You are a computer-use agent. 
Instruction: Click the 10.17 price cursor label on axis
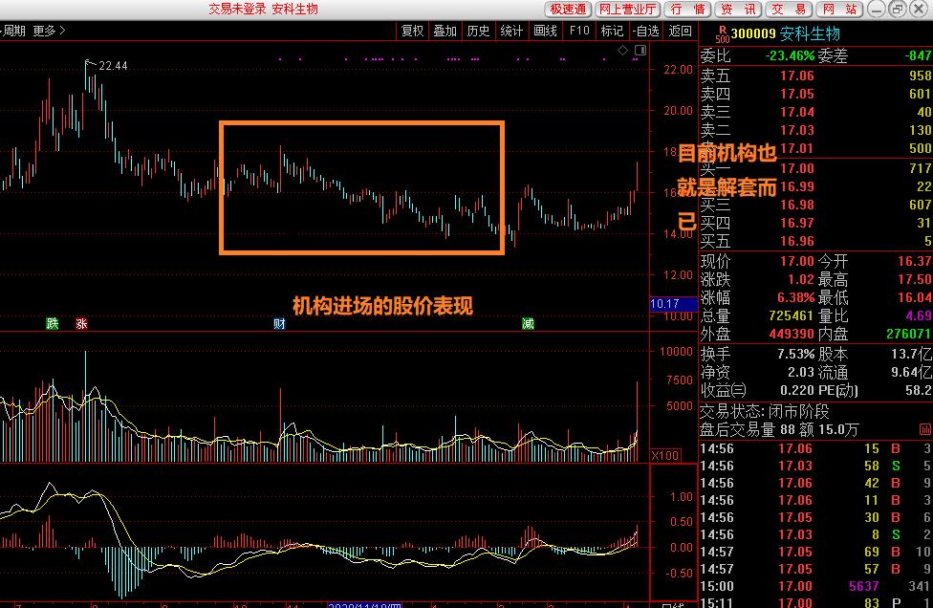[x=674, y=303]
